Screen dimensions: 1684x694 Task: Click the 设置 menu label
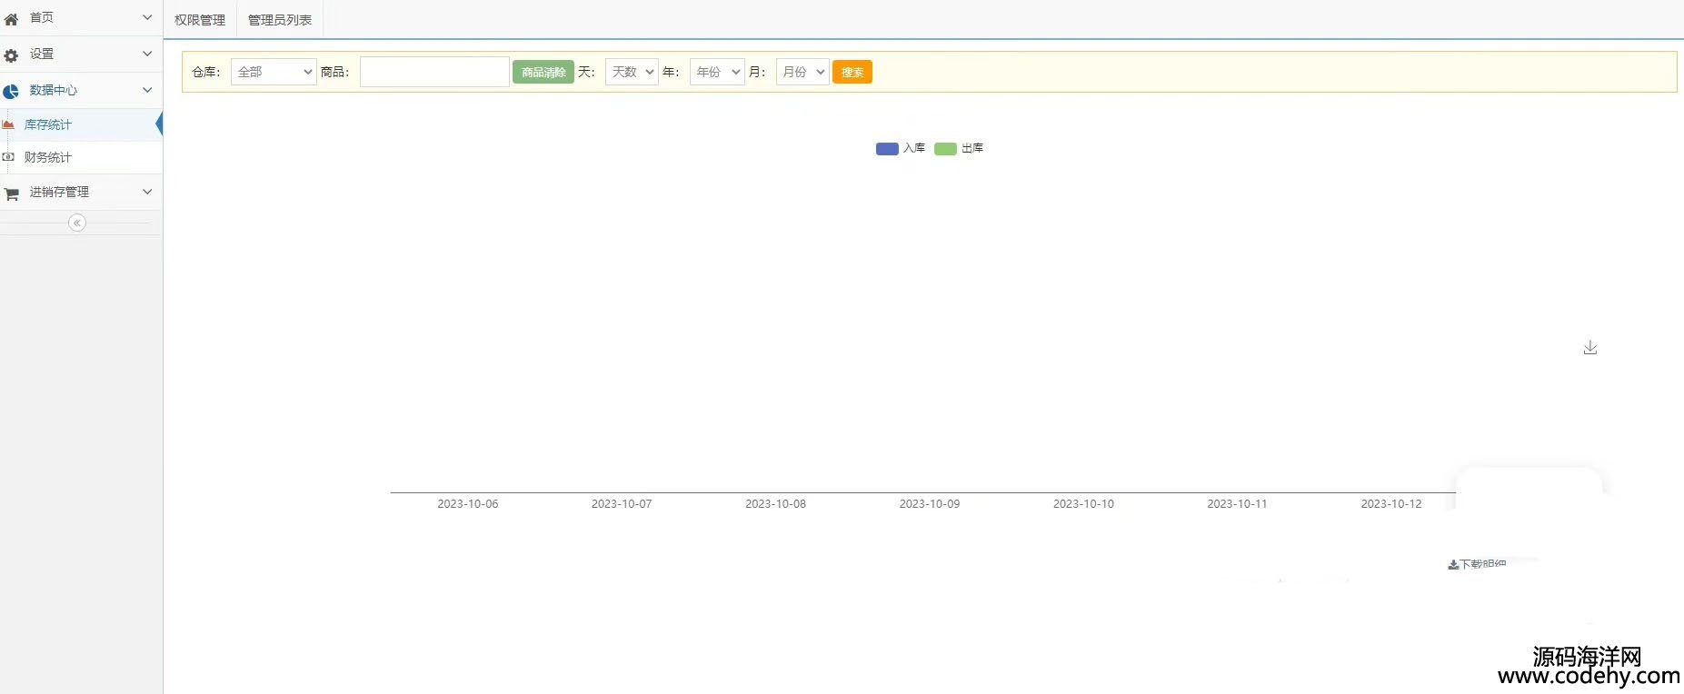point(42,54)
